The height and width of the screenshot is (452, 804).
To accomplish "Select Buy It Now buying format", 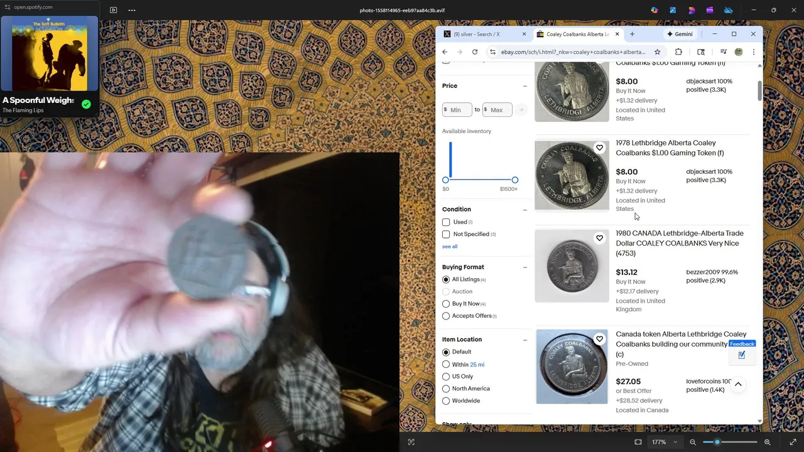I will point(446,304).
